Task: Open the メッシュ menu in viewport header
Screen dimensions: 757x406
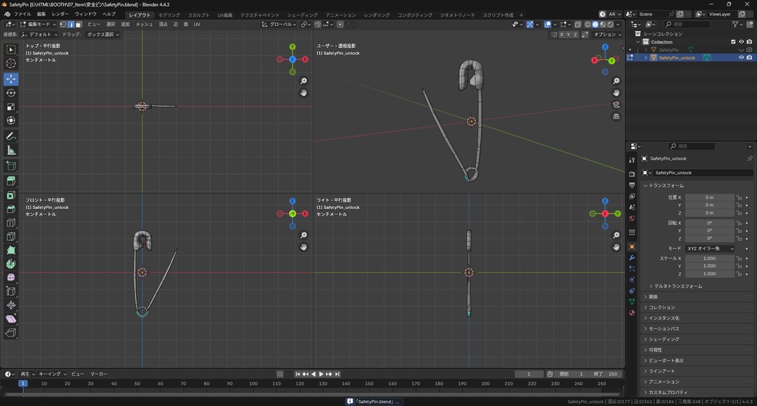Action: (x=144, y=24)
